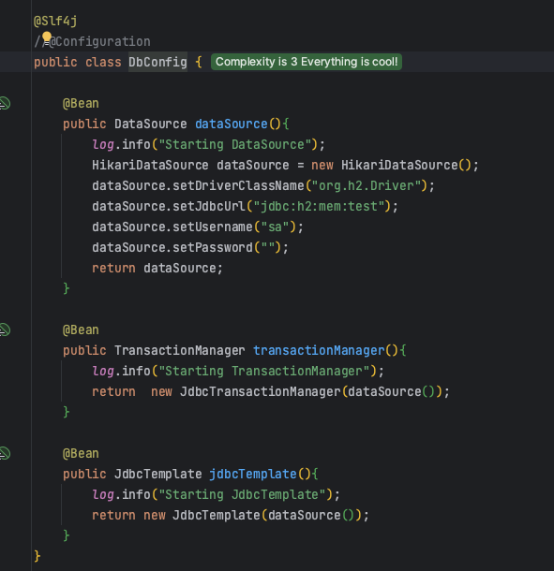
Task: Click the TransactionManager return type
Action: (180, 351)
